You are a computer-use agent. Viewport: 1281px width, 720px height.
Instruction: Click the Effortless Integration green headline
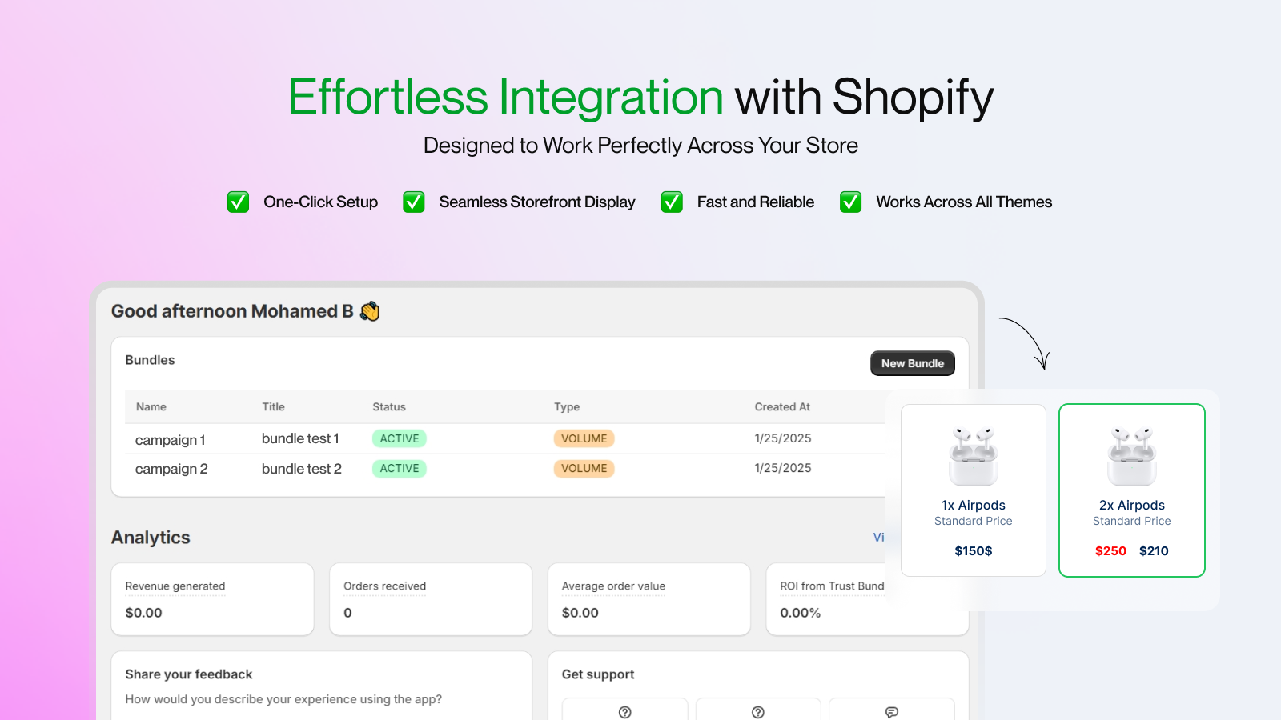click(x=506, y=97)
